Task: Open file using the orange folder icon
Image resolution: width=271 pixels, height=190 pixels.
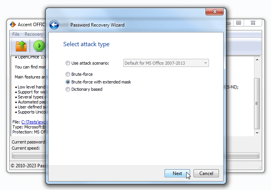Action: click(x=21, y=46)
